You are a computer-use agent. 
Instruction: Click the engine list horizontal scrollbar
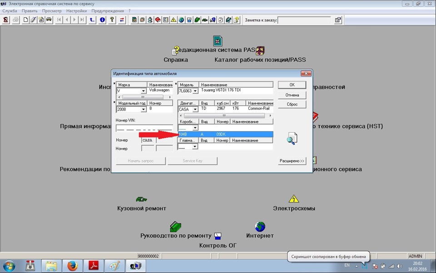(x=225, y=116)
